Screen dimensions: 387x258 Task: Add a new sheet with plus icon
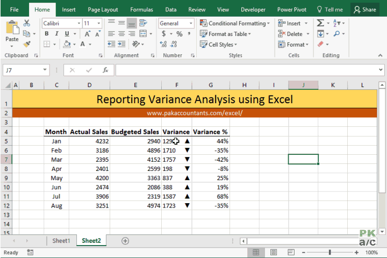[x=125, y=241]
